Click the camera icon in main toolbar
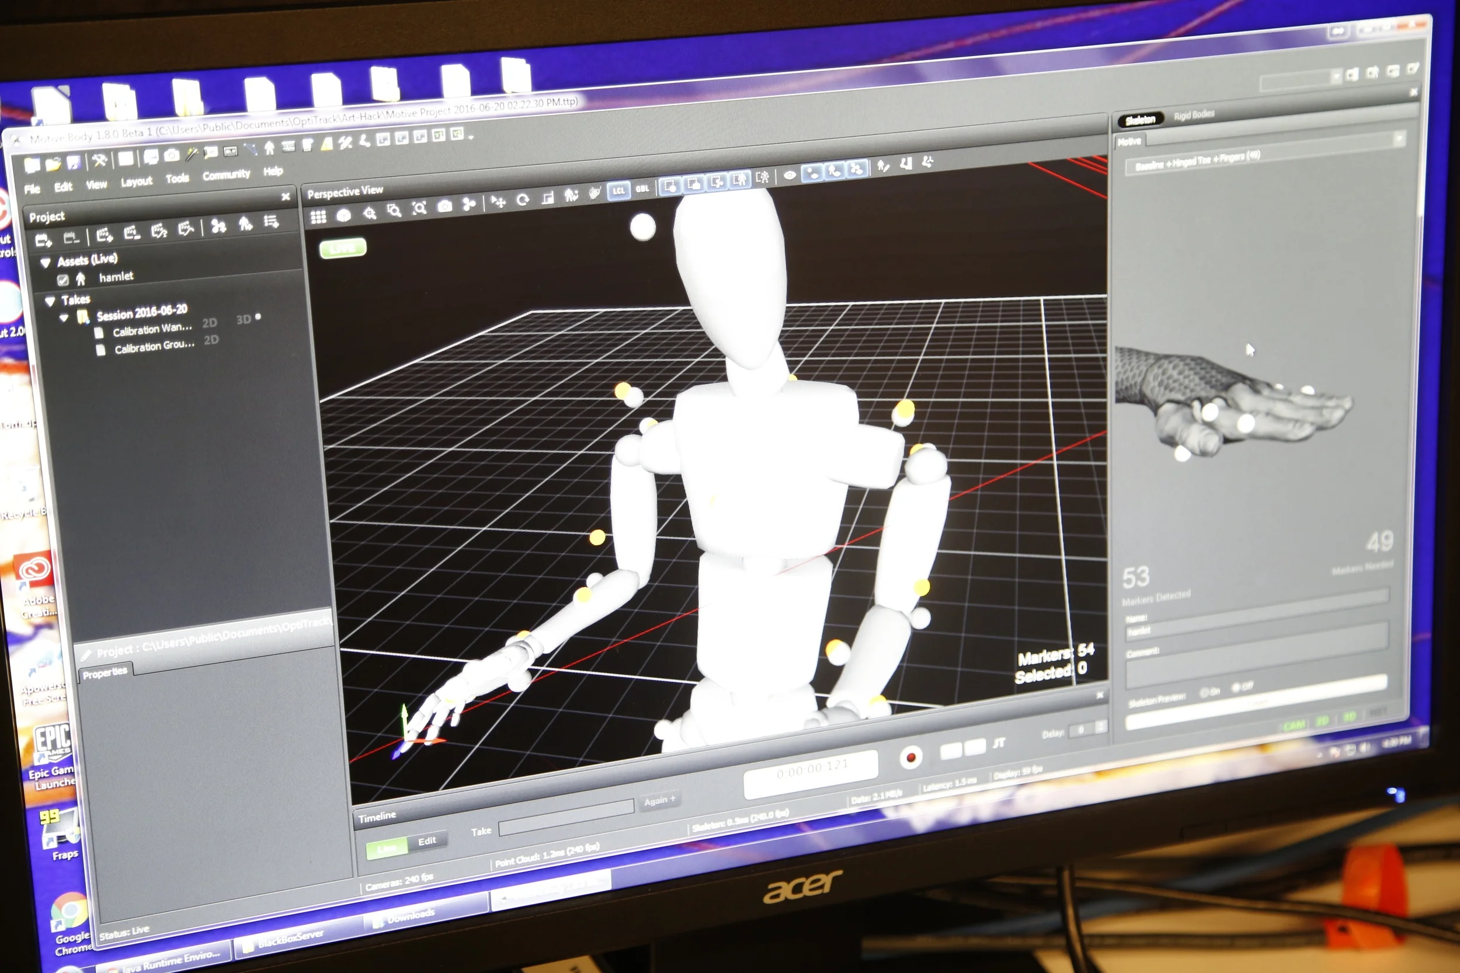Viewport: 1460px width, 973px height. [171, 155]
